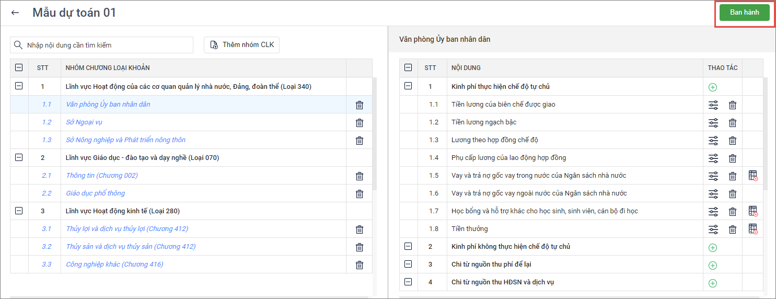Open settings for Tiền lương ngạch bậc
Image resolution: width=776 pixels, height=299 pixels.
tap(713, 122)
